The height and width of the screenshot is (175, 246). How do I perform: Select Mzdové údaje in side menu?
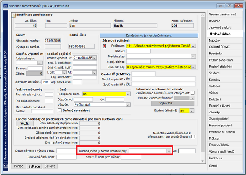point(225,34)
